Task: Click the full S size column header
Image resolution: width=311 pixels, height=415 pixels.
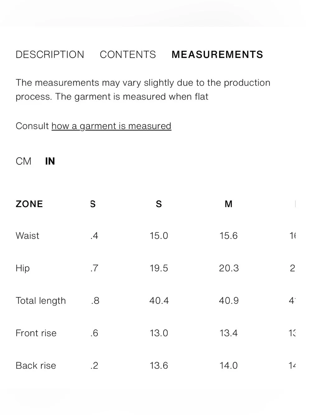Action: pos(159,204)
